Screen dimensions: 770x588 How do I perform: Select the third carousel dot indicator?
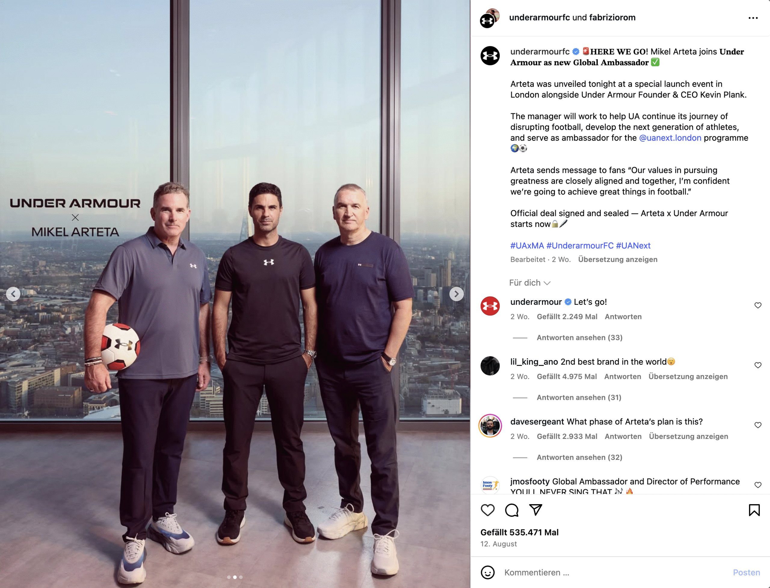(x=241, y=577)
